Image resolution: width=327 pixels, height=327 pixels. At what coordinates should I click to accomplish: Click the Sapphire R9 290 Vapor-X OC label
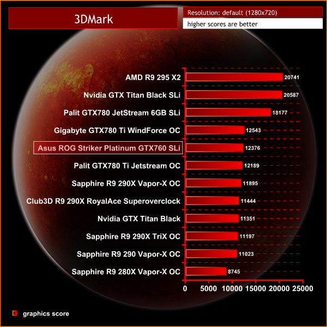pos(129,254)
